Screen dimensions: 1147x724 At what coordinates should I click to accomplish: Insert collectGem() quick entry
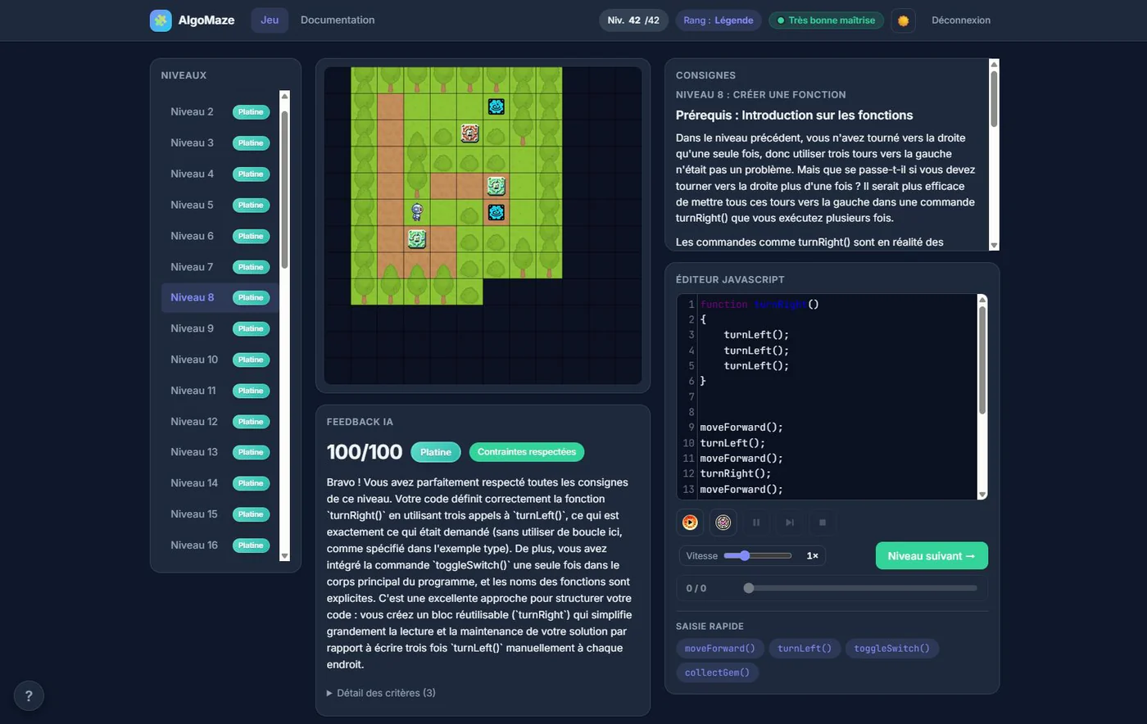[x=717, y=672]
